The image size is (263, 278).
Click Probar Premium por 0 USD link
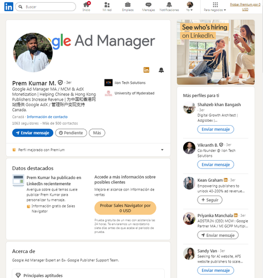pos(245,7)
